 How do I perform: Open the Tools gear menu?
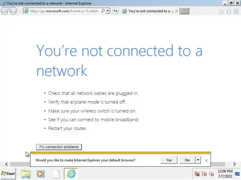pos(236,11)
